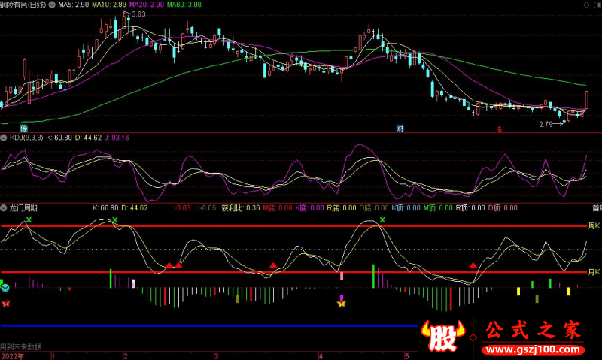Click the 停 marker on price chart
Viewport: 602px width, 360px height.
coord(24,128)
